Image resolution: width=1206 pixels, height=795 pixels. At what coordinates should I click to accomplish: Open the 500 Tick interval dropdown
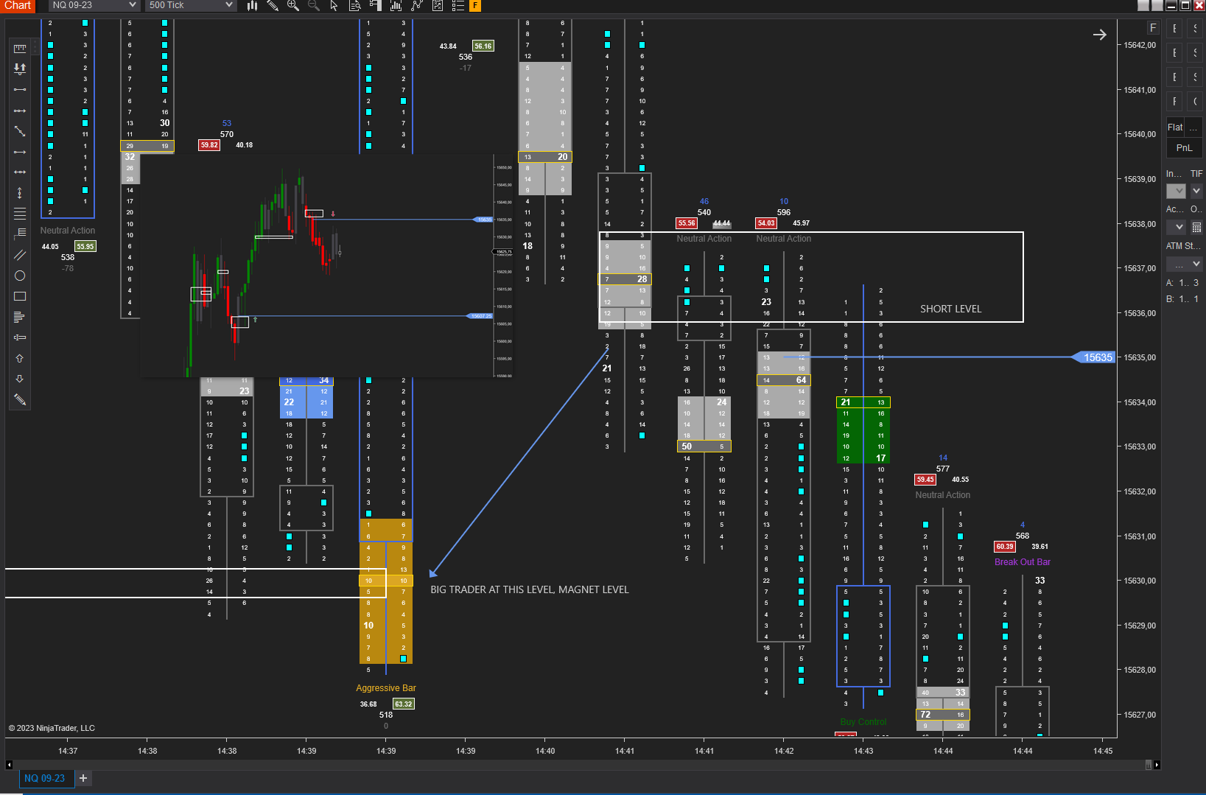[191, 5]
